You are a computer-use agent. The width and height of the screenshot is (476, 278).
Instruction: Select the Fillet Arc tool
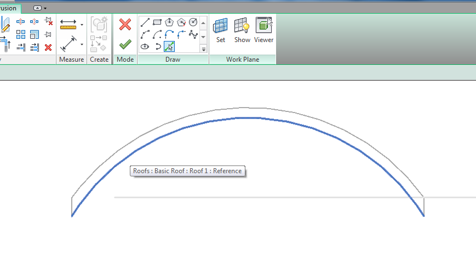[x=181, y=34]
